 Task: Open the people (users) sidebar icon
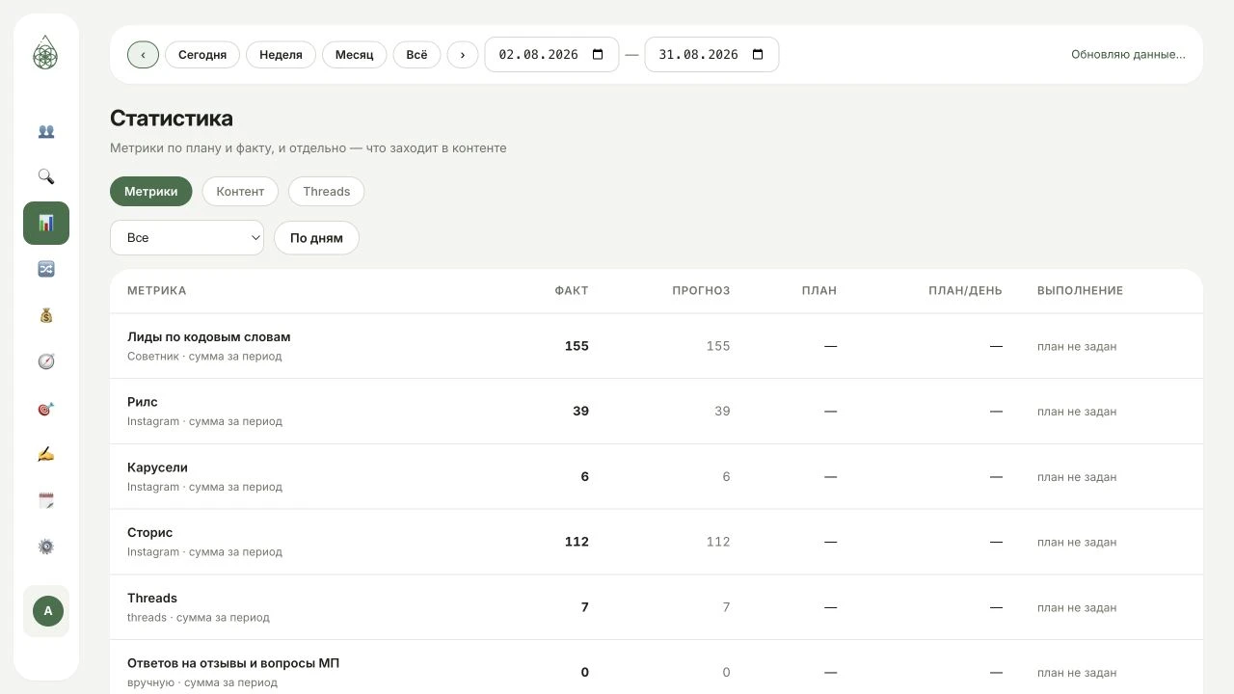pos(46,131)
